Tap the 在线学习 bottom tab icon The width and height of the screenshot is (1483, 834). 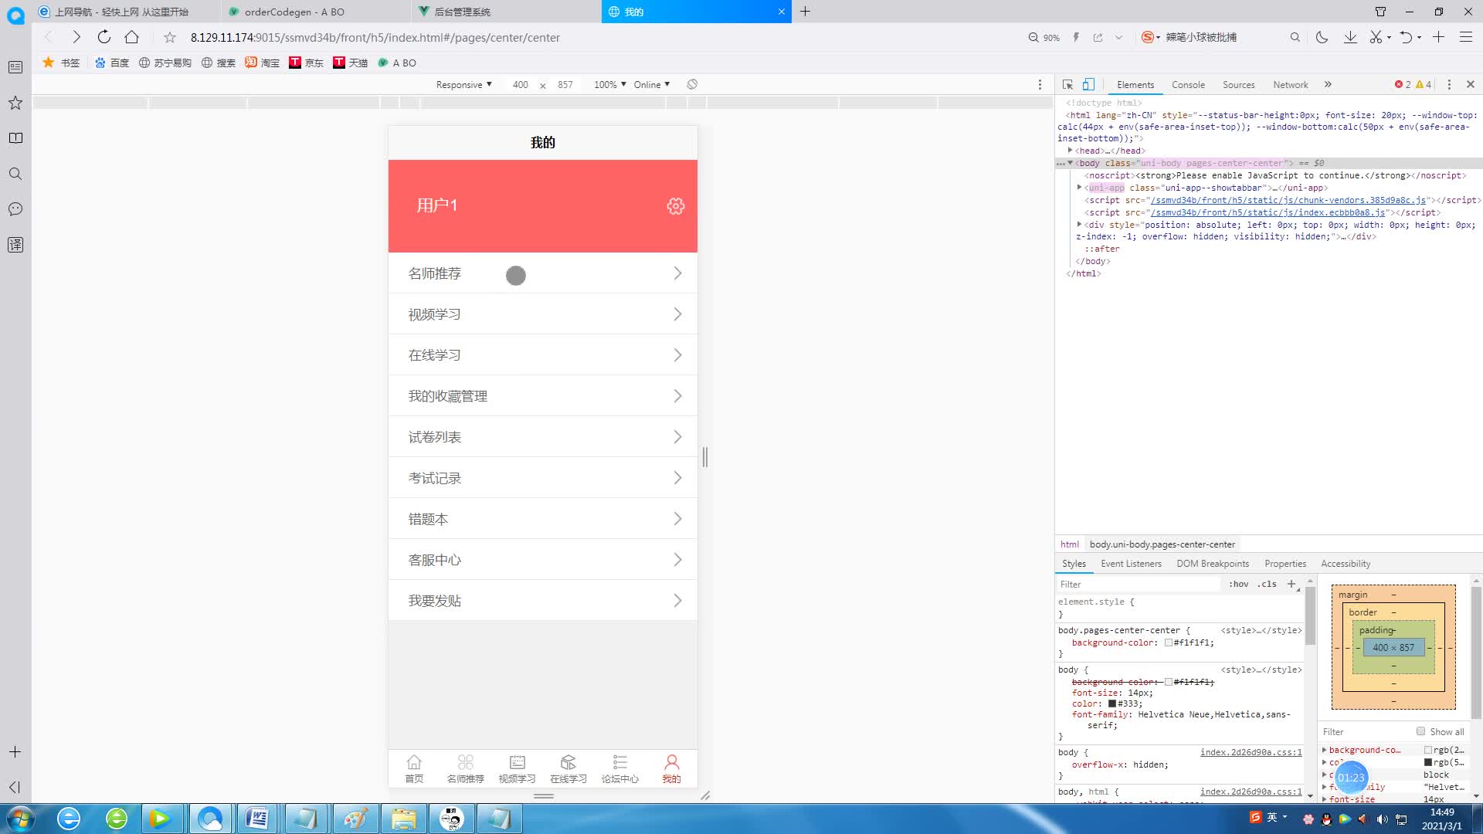(568, 762)
